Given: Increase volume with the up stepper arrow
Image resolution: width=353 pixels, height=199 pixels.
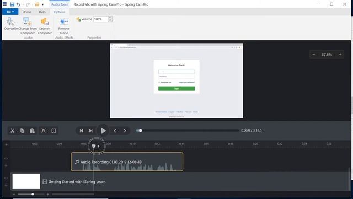Looking at the screenshot, I should (x=110, y=18).
